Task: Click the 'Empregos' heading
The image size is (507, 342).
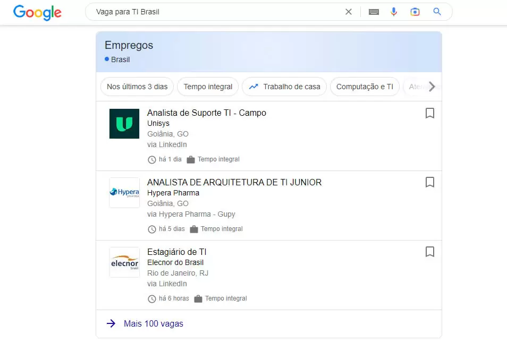Action: [129, 45]
